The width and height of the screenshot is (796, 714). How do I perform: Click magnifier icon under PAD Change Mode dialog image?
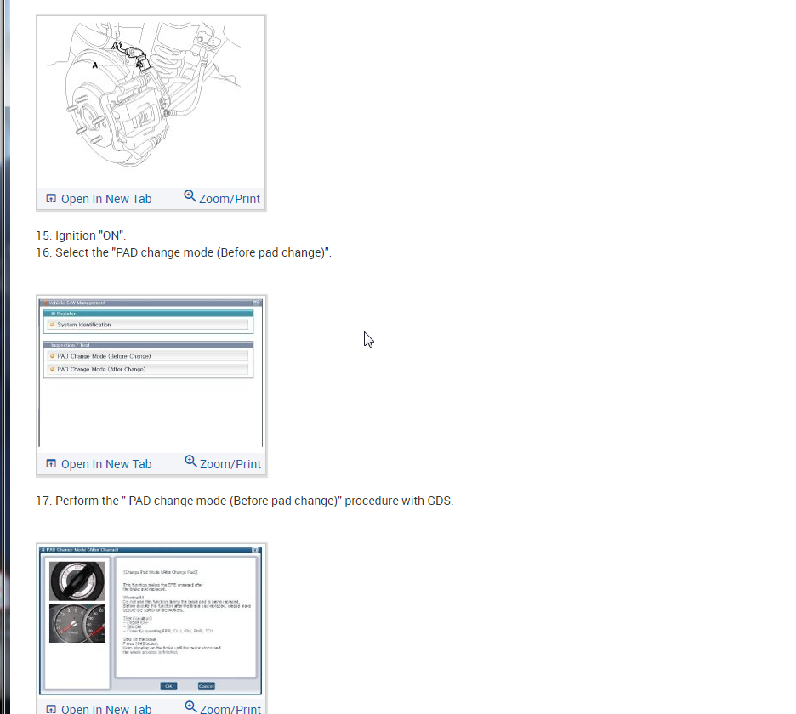click(190, 706)
